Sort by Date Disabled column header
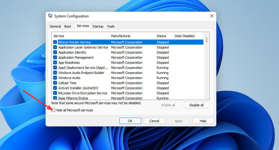 [188, 36]
